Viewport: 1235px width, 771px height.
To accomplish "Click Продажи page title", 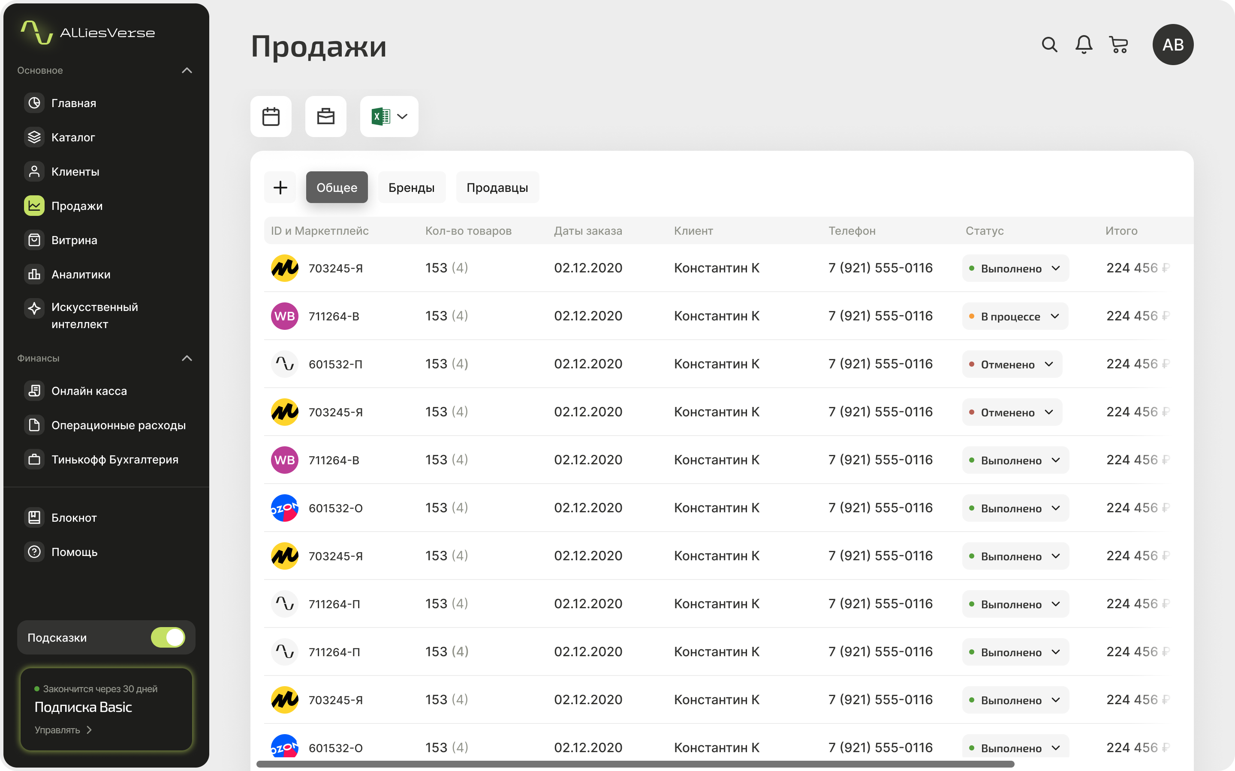I will pyautogui.click(x=319, y=47).
